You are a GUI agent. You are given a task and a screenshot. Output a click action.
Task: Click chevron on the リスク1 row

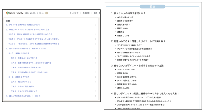coord(96,34)
